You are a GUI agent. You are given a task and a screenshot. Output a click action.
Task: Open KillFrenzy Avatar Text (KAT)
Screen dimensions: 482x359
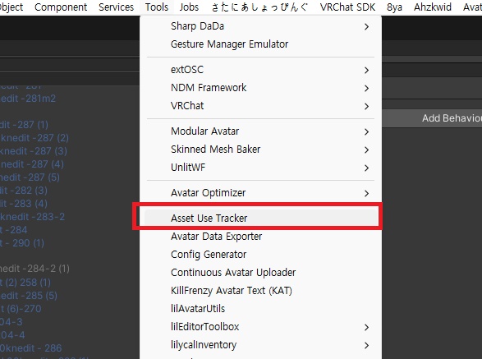[x=260, y=290]
